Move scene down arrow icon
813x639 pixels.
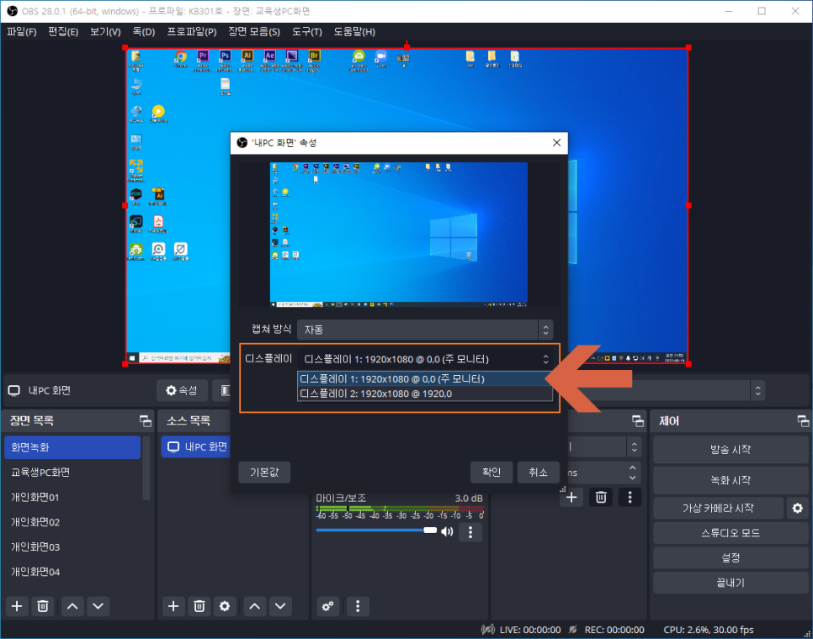pos(98,606)
